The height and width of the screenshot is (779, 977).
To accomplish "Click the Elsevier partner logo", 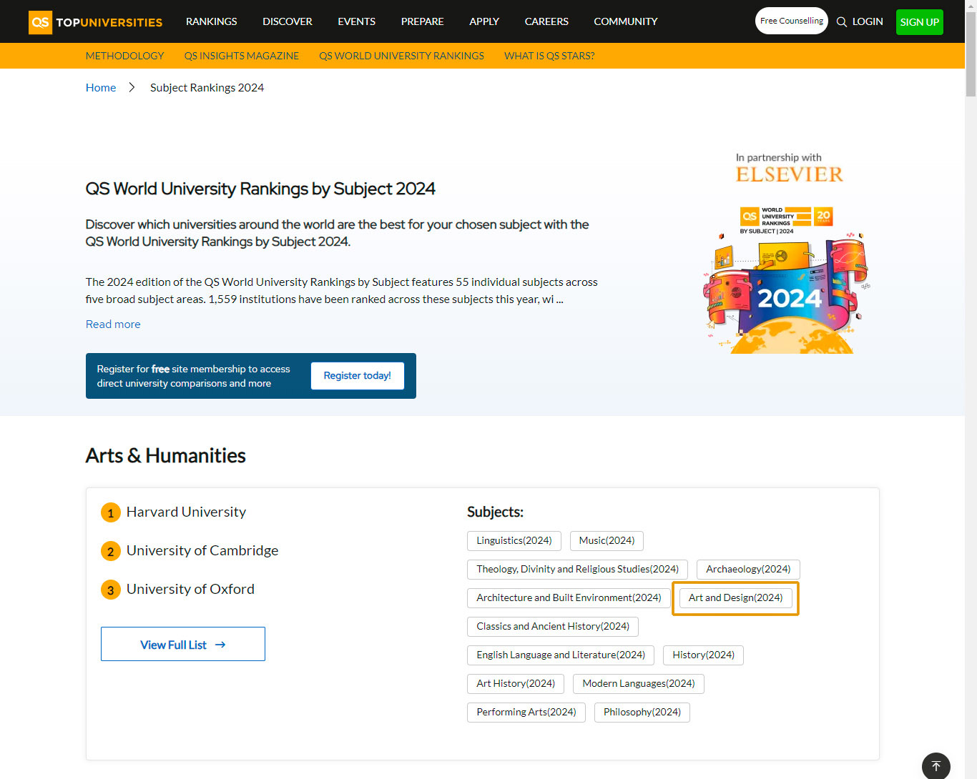I will [x=790, y=174].
